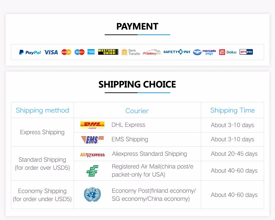Click the American Express logo
Viewport: 275px width, 220px height.
pos(91,52)
